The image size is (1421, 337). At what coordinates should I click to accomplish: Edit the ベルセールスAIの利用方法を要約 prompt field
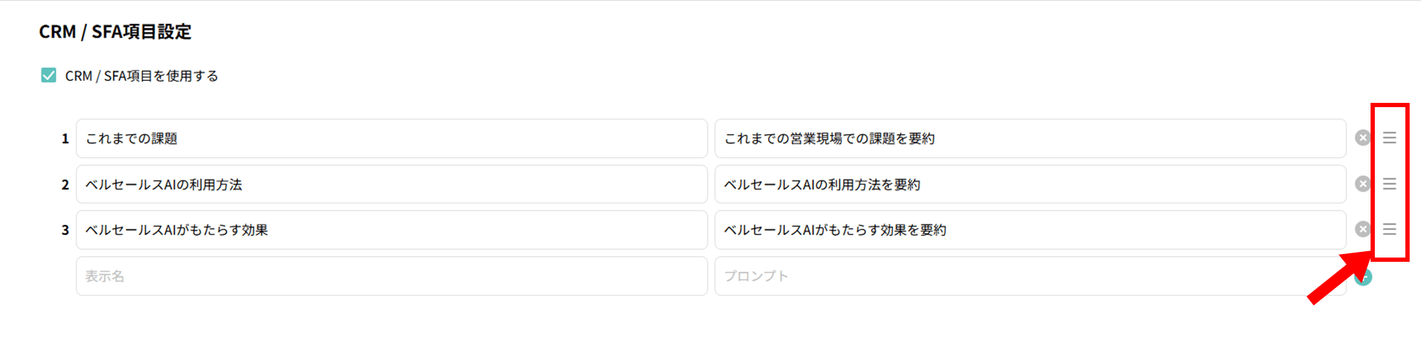tap(1030, 184)
